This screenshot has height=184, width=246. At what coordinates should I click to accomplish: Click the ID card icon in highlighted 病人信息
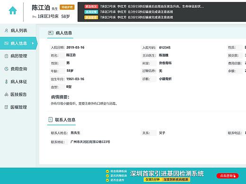pyautogui.click(x=6, y=43)
